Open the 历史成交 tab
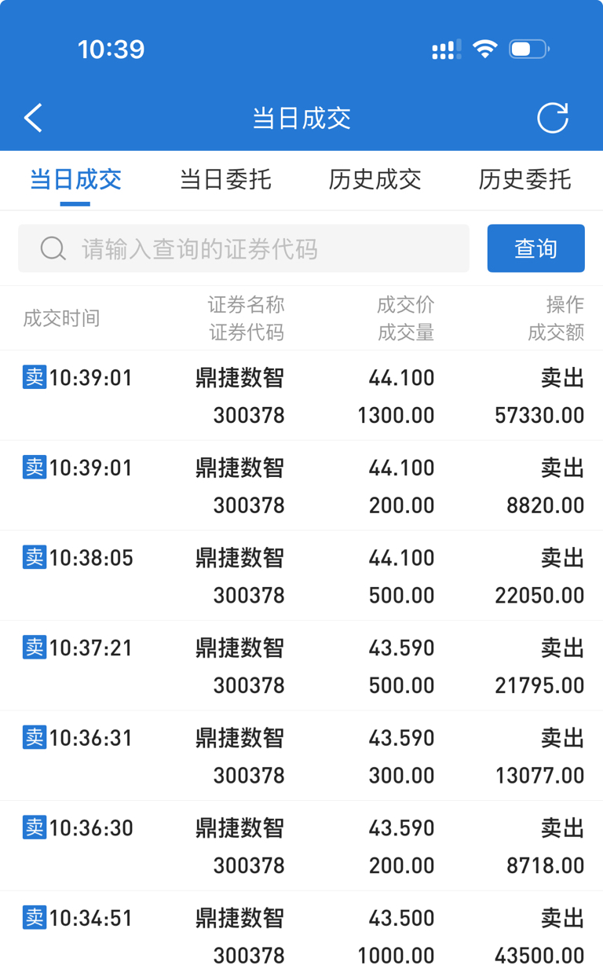The width and height of the screenshot is (603, 980). [375, 180]
